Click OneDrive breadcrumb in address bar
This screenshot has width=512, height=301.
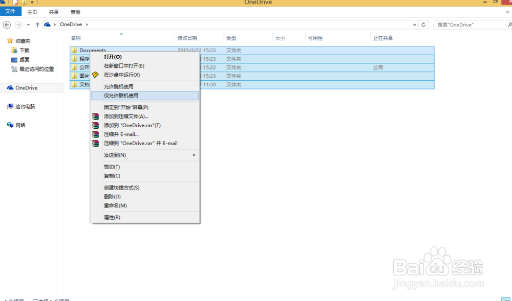[71, 25]
